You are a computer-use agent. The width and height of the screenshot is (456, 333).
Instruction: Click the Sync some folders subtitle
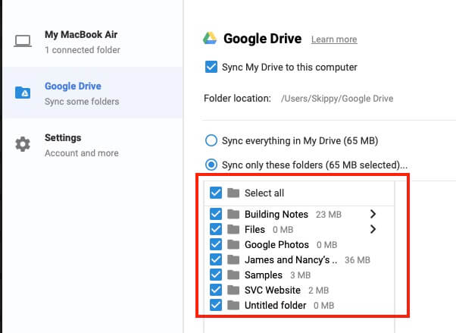(82, 102)
